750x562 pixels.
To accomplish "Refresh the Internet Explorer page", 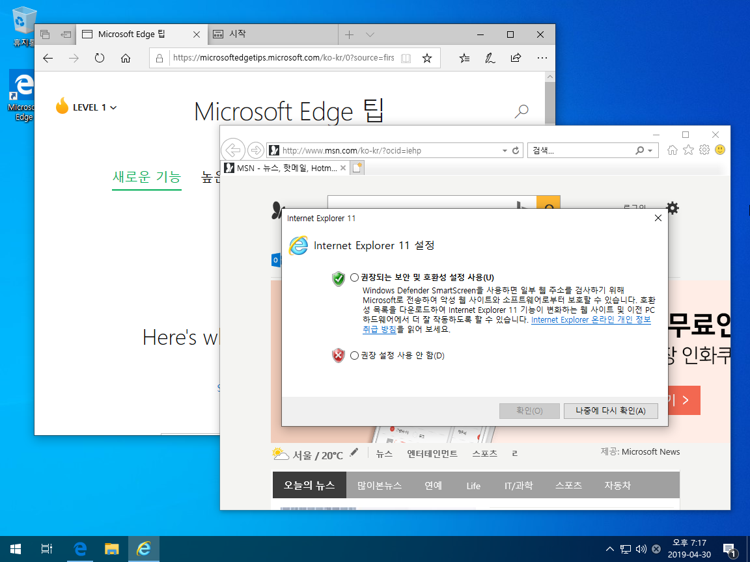I will pyautogui.click(x=516, y=150).
